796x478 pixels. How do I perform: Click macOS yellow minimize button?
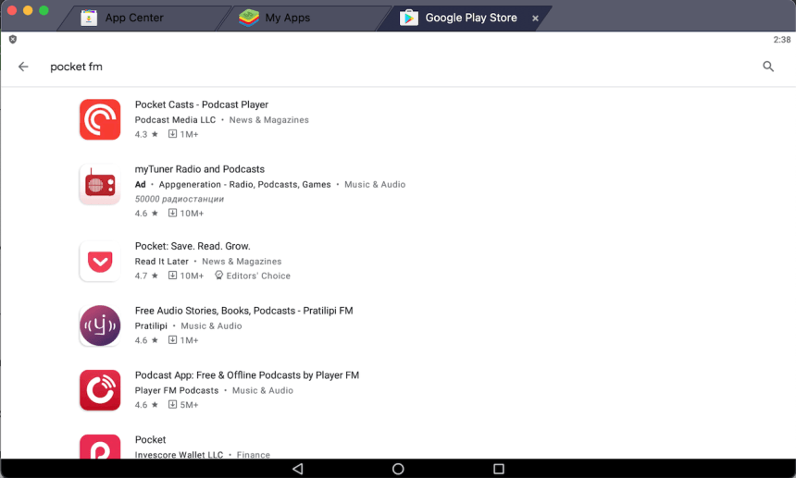click(28, 11)
